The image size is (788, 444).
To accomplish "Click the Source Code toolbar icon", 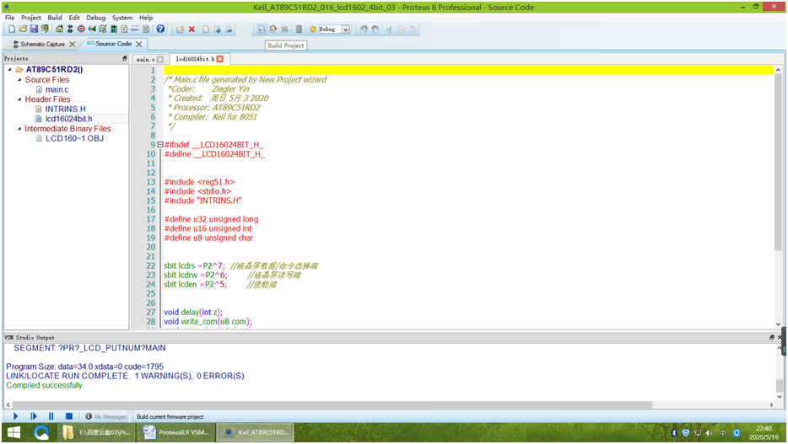I will tap(135, 29).
